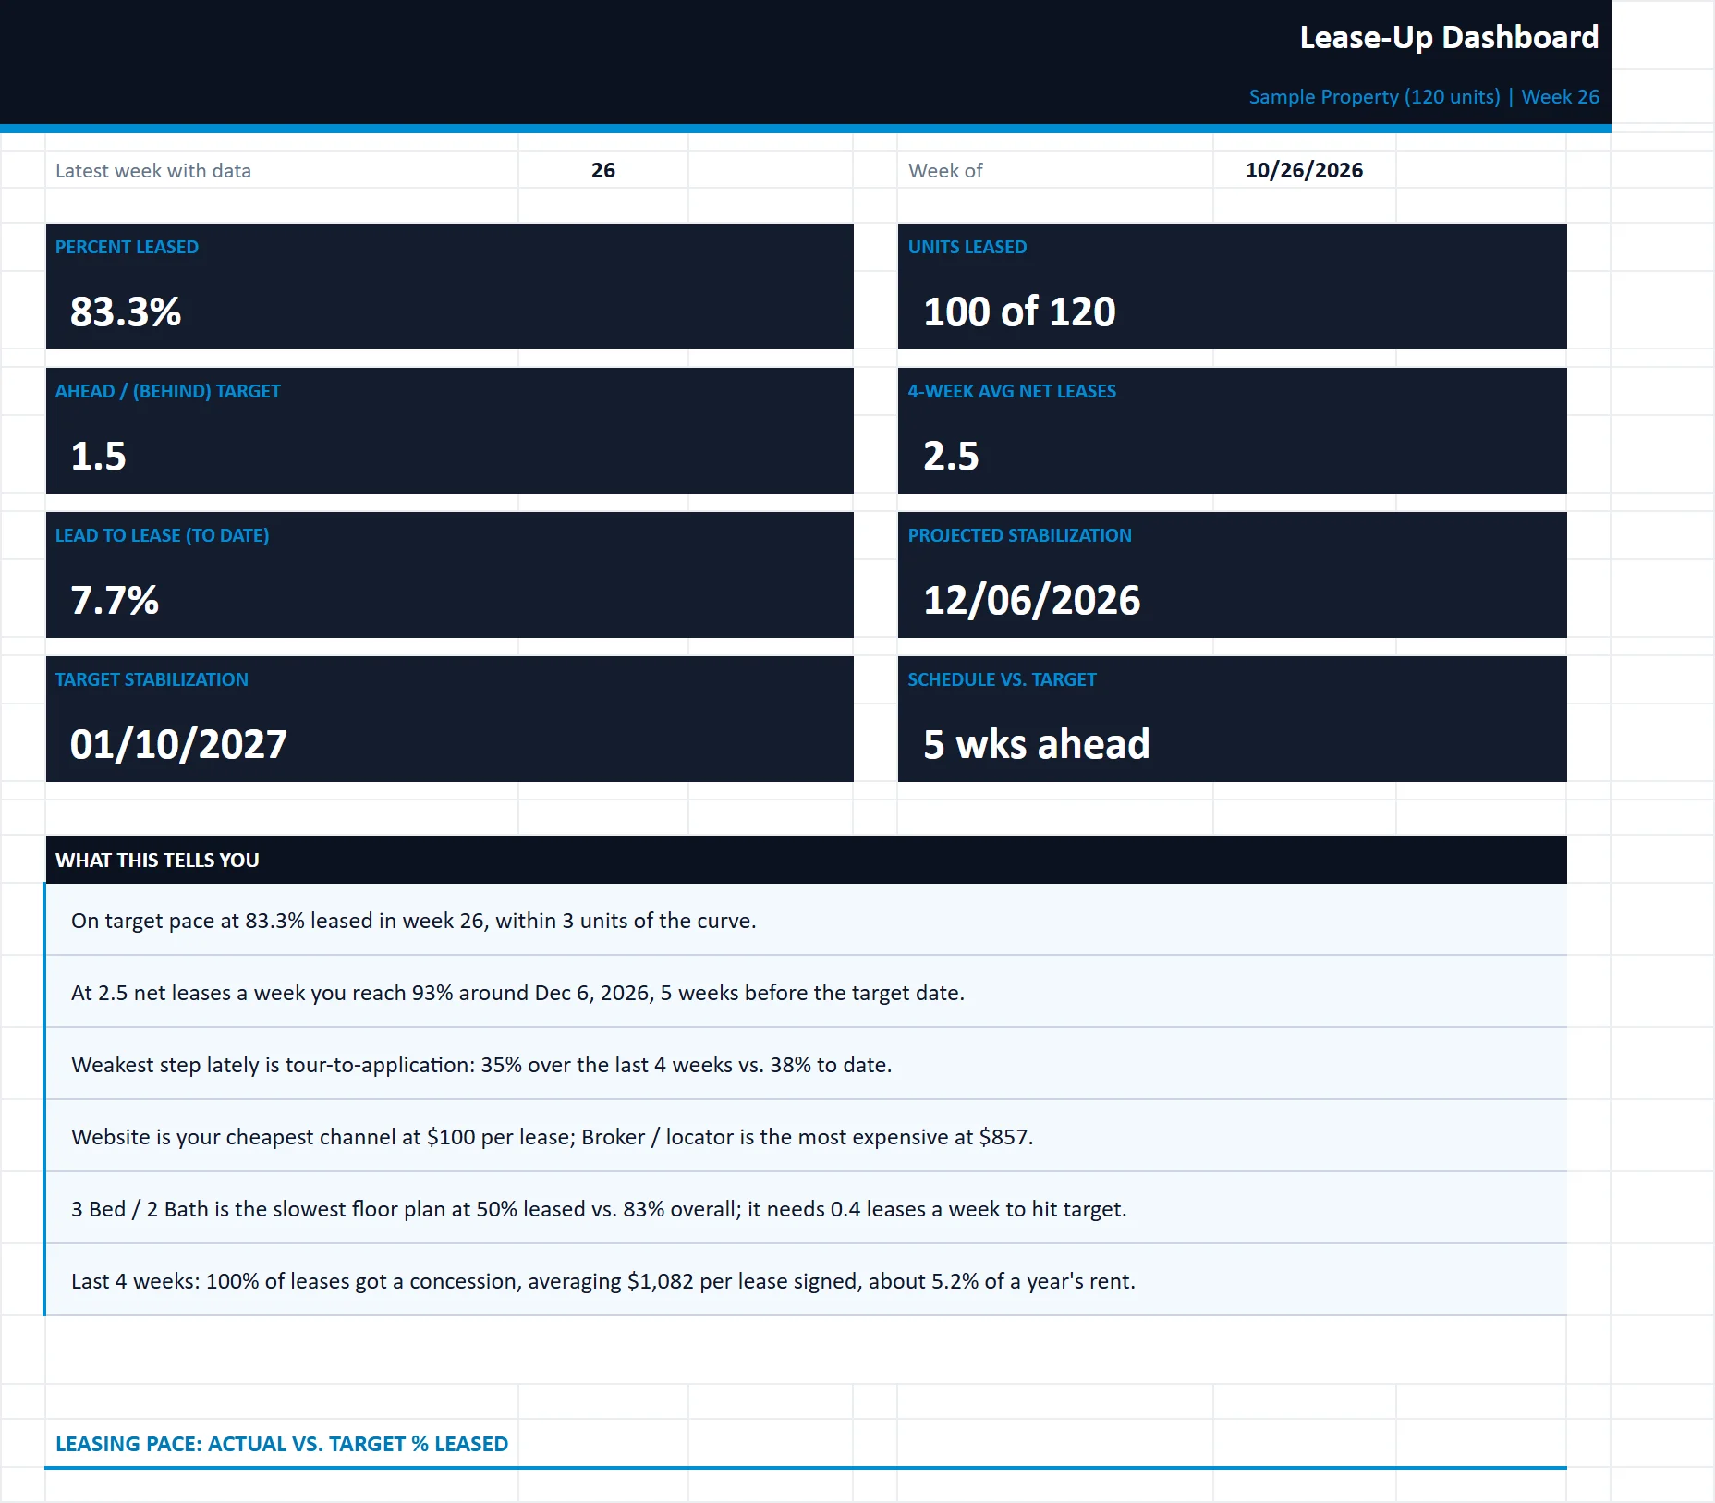
Task: Select the UNITS LEASED card heading
Action: tap(967, 247)
